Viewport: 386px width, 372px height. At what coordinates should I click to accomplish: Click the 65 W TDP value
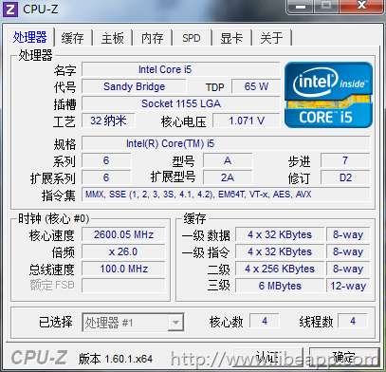256,86
